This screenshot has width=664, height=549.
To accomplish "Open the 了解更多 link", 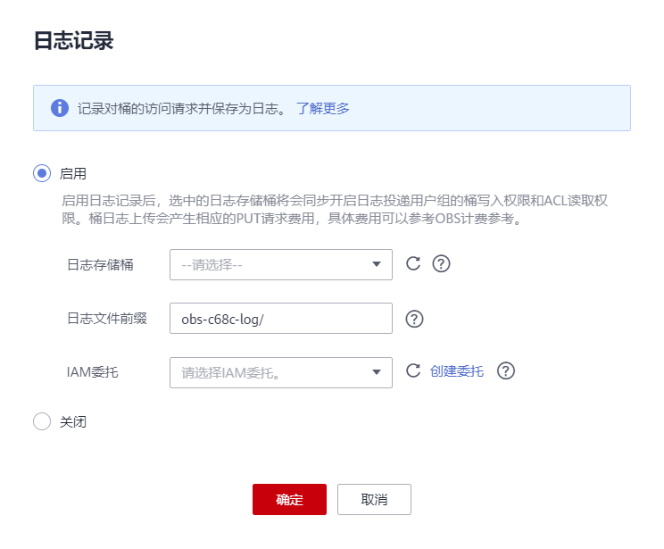I will pyautogui.click(x=323, y=109).
